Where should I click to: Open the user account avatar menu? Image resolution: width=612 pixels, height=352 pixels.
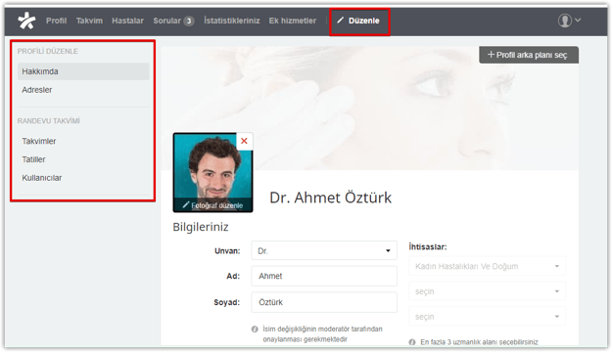click(x=569, y=21)
